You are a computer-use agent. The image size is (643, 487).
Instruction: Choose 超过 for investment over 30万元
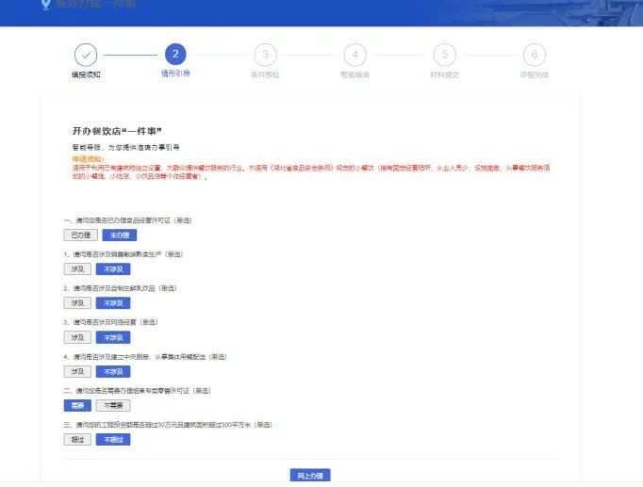point(77,440)
